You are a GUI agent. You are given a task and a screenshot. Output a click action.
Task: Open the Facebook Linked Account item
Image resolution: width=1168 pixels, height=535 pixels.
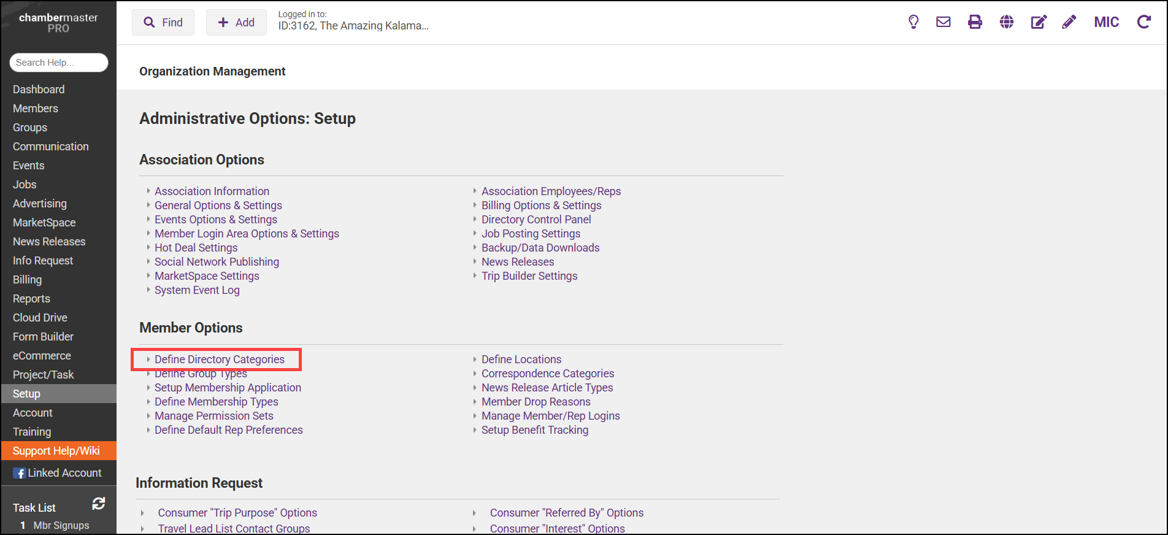[x=58, y=473]
